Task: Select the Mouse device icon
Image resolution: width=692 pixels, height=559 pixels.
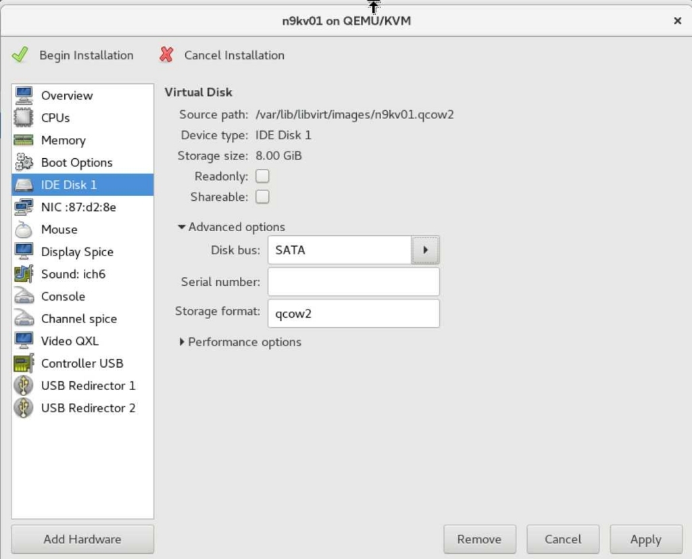Action: pyautogui.click(x=24, y=229)
